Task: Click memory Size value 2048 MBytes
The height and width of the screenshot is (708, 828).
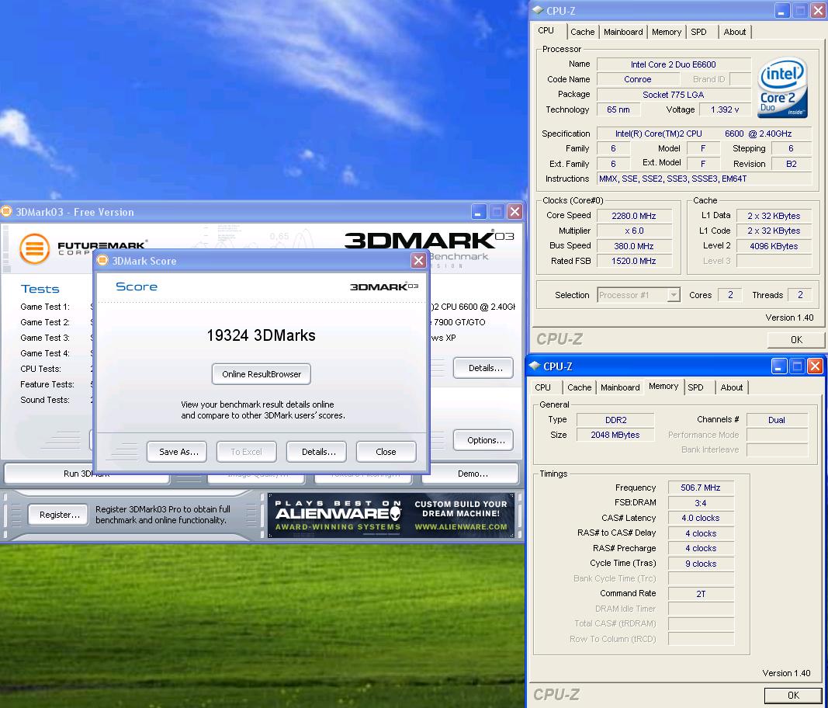Action: (x=615, y=435)
